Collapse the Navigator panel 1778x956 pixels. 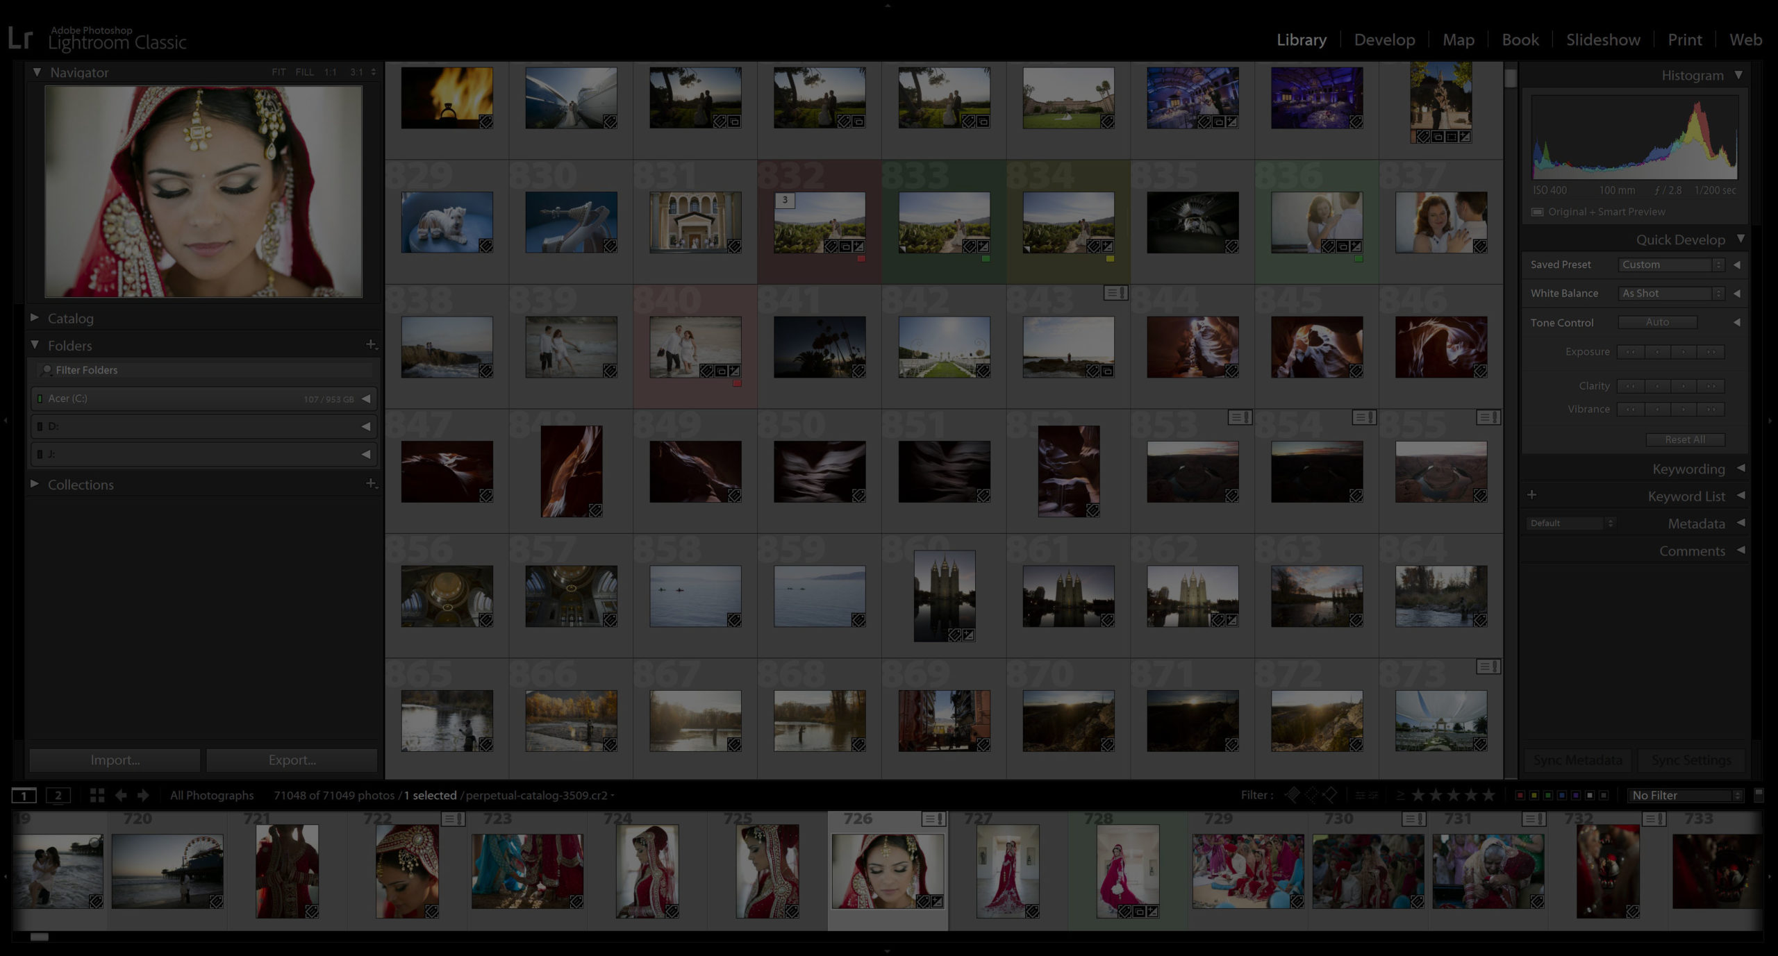(37, 72)
